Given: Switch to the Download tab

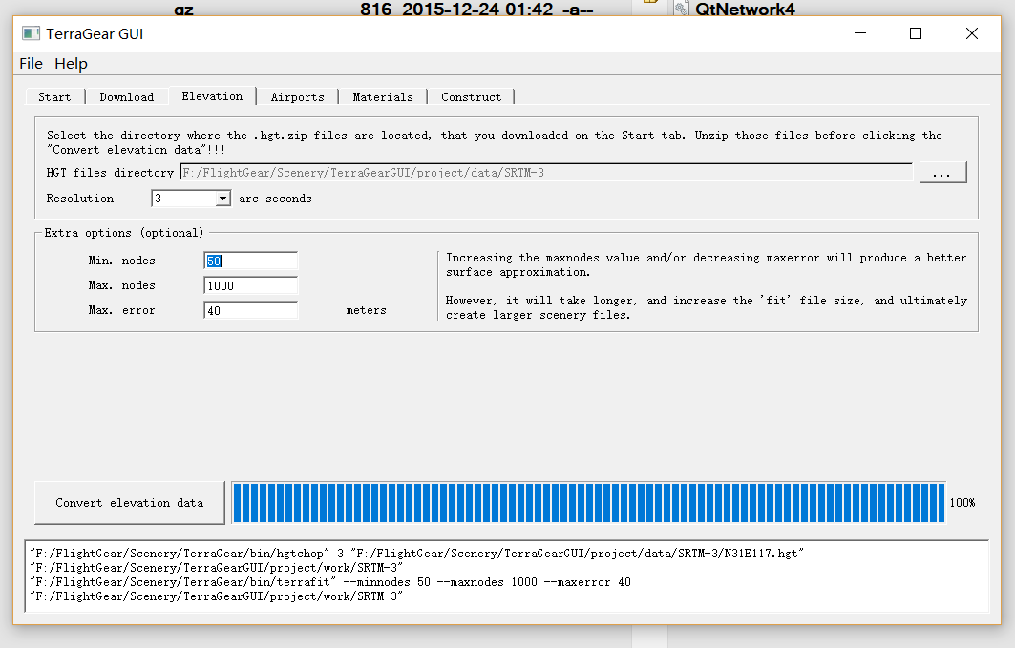Looking at the screenshot, I should [127, 97].
